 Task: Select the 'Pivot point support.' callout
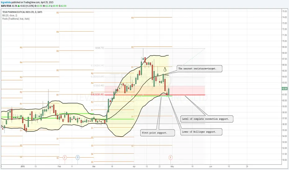click(x=158, y=133)
